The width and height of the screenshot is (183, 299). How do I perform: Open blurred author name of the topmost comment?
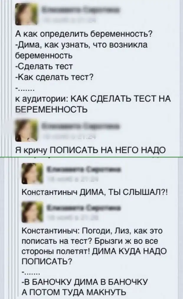coord(80,10)
